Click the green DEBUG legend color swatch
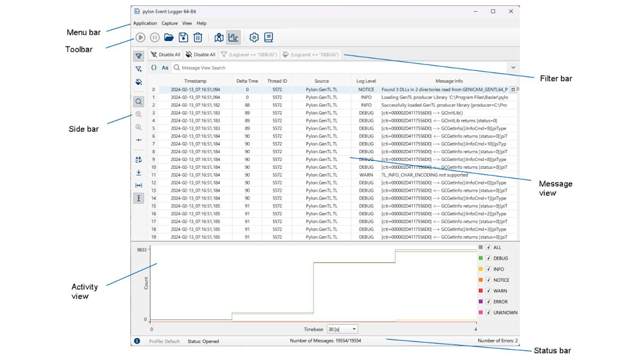The image size is (640, 360). 481,258
